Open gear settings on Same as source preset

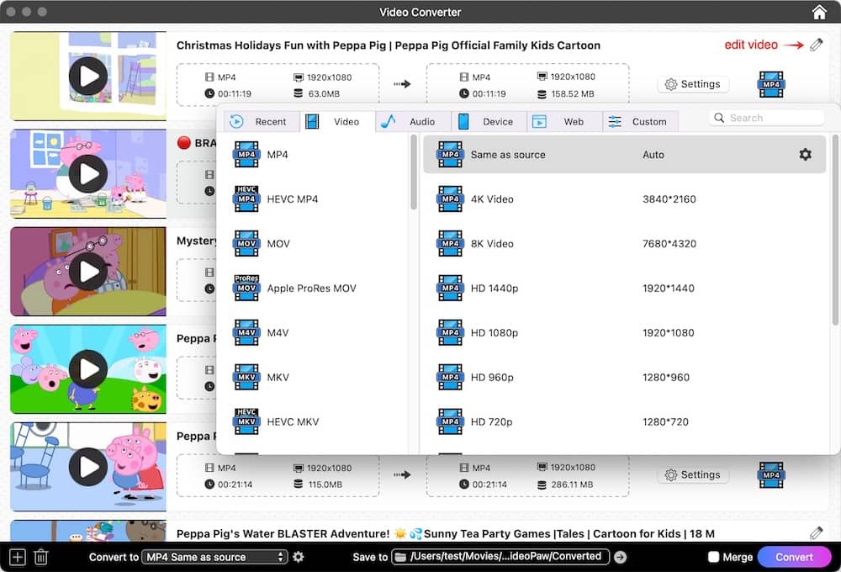click(805, 155)
